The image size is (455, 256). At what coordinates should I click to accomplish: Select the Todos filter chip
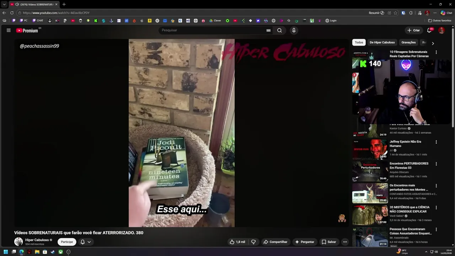359,42
